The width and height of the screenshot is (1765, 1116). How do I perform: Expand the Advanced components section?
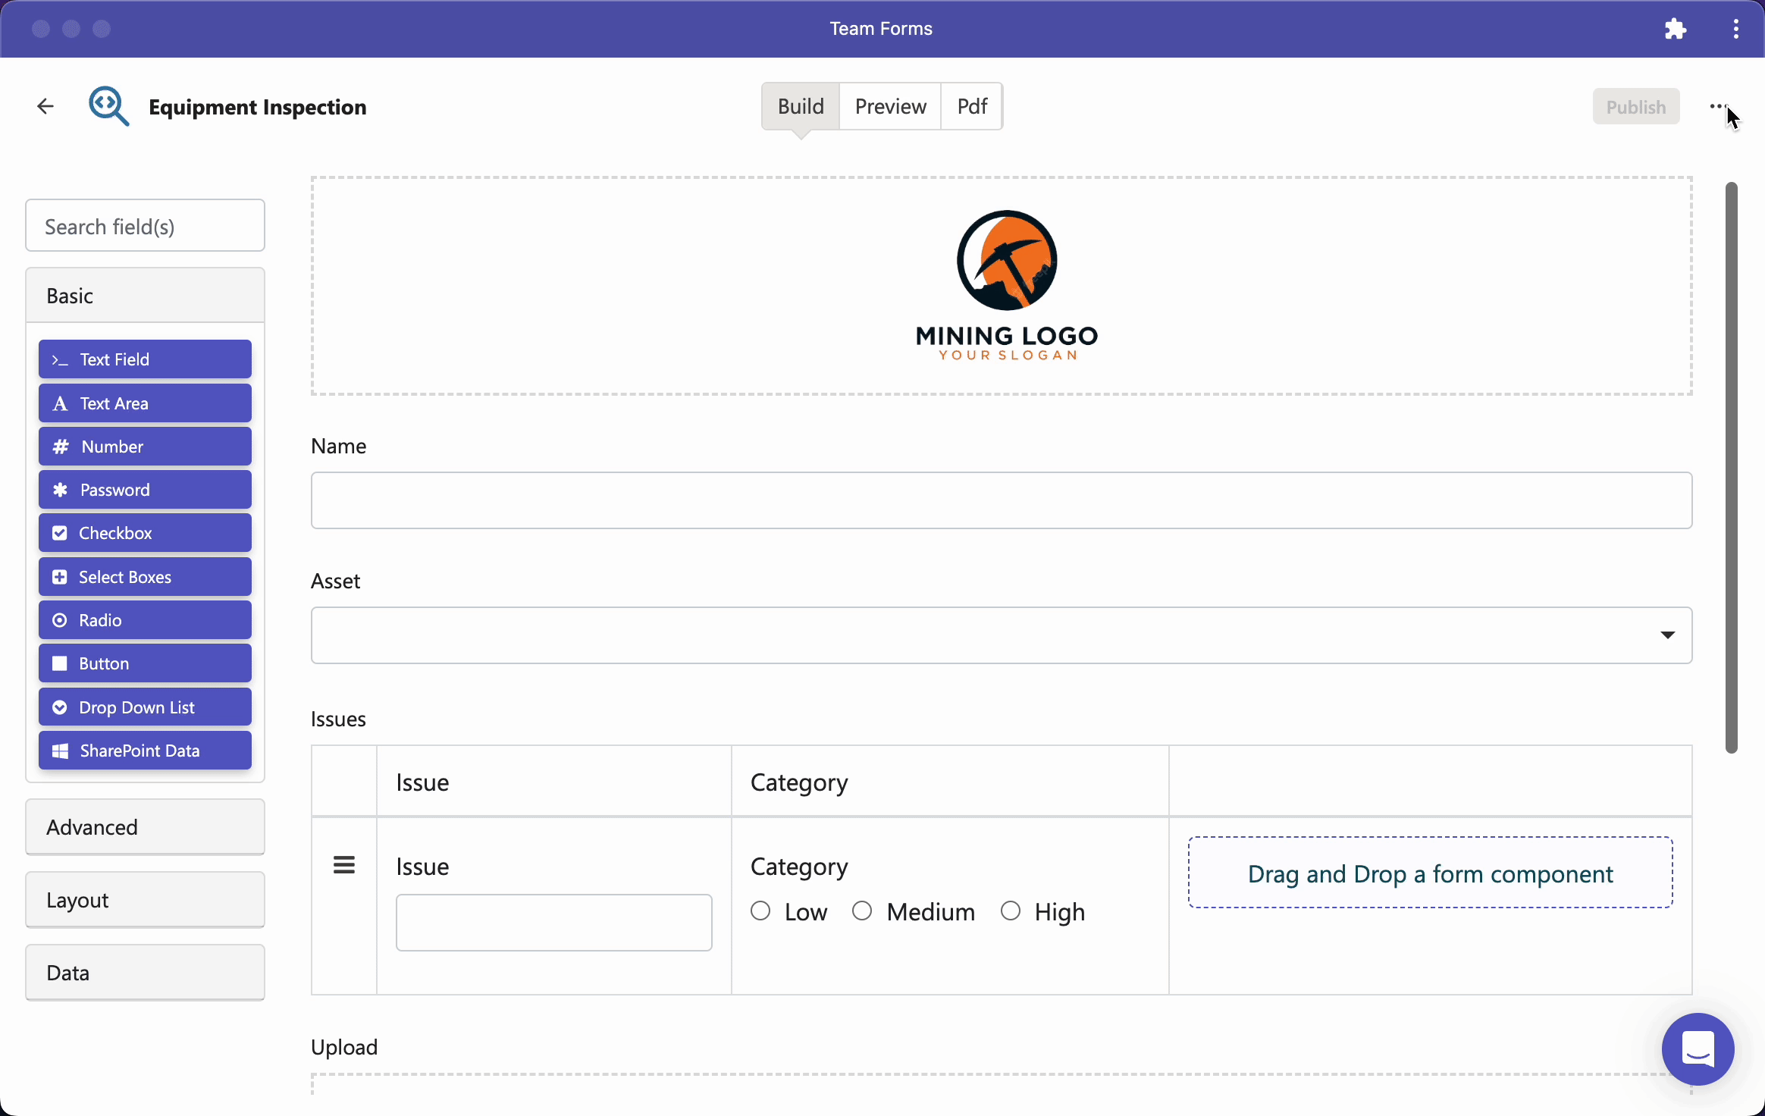coord(145,827)
